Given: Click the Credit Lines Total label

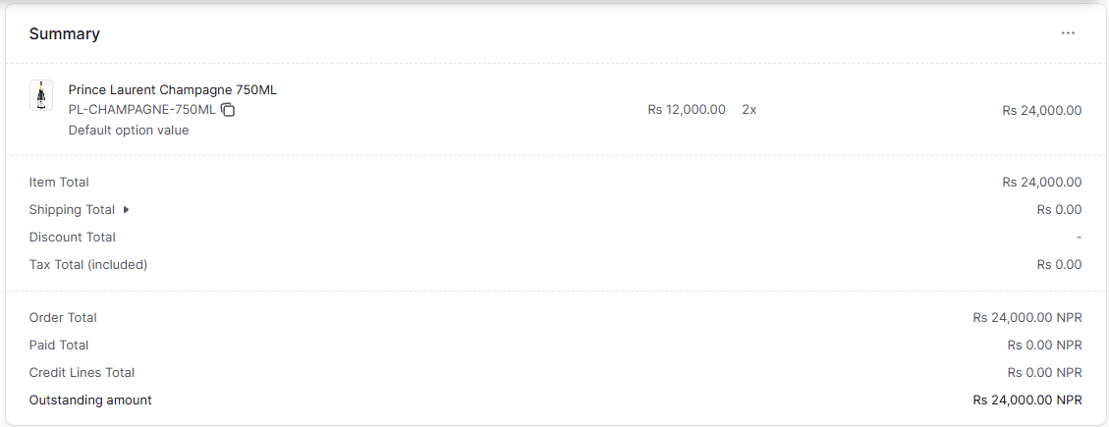Looking at the screenshot, I should (82, 373).
